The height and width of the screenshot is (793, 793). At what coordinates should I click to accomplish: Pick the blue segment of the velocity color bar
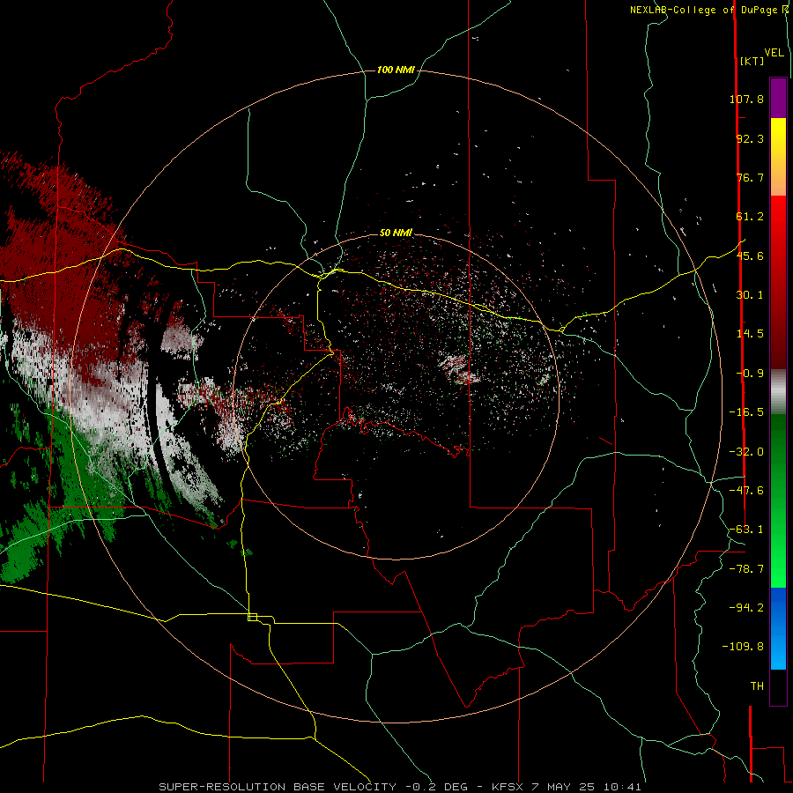[778, 628]
